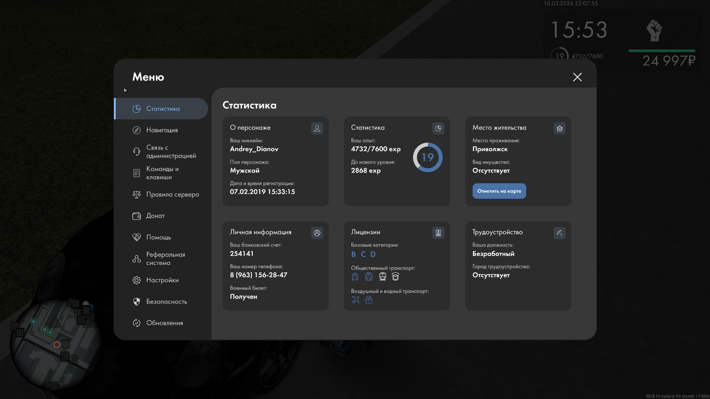Viewport: 710px width, 399px height.
Task: Click the hammer icon in Трудоустройство card
Action: pos(559,233)
